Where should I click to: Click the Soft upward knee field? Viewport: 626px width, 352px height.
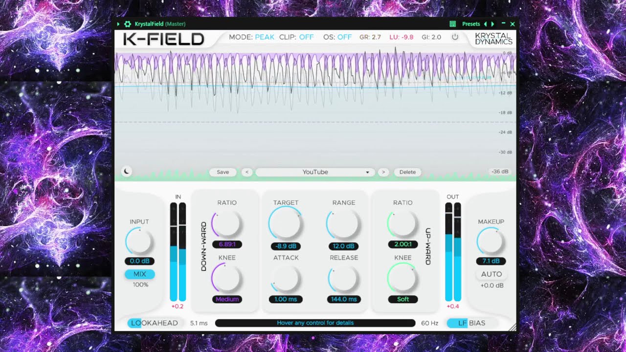tap(403, 299)
